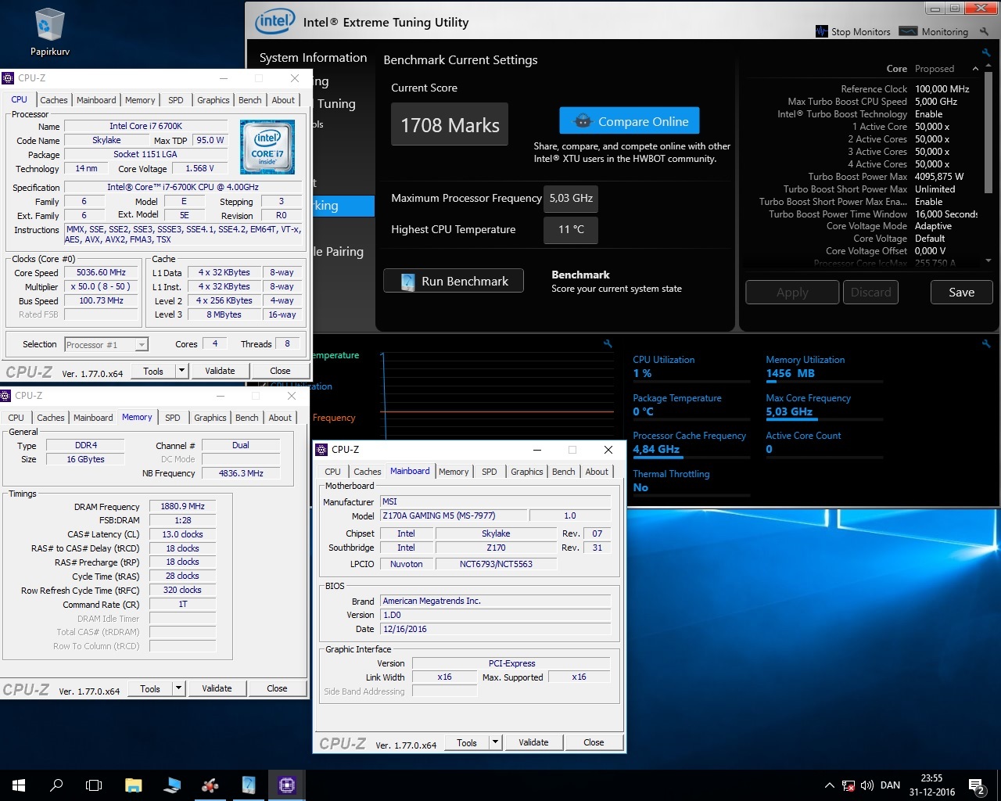Image resolution: width=1001 pixels, height=801 pixels.
Task: Switch to Caches tab in CPU-Z CPU window
Action: click(x=54, y=100)
